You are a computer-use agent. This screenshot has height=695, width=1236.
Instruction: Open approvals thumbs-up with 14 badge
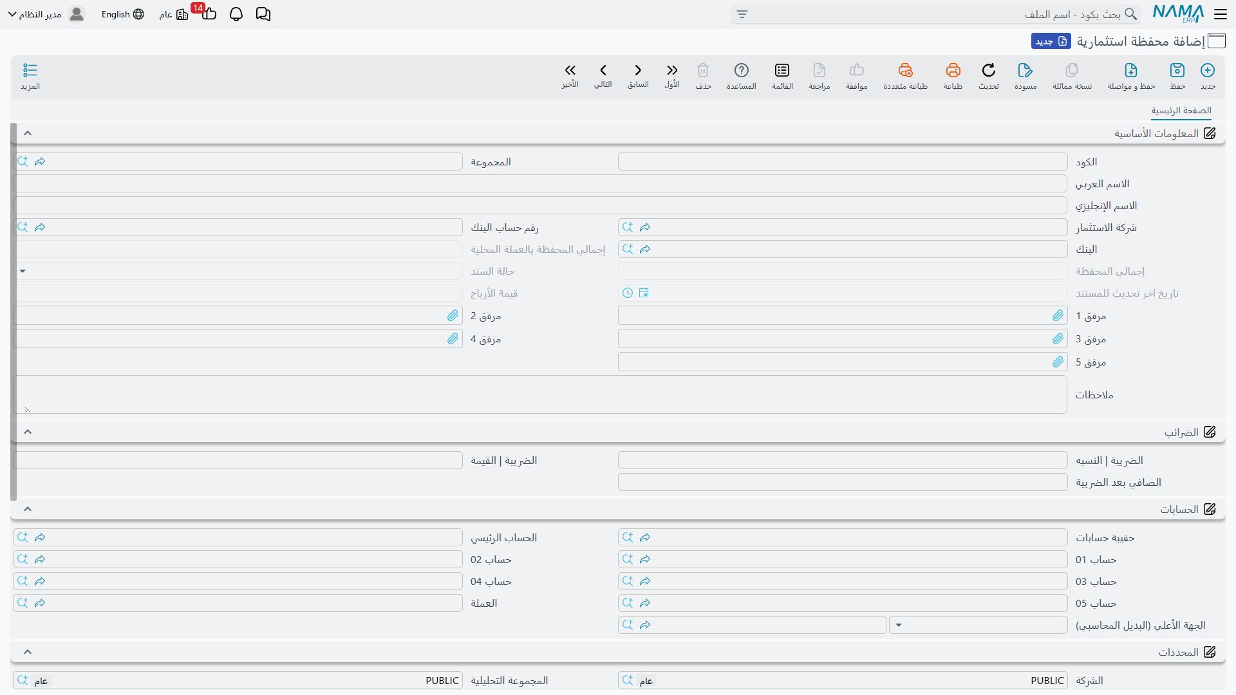pyautogui.click(x=208, y=13)
